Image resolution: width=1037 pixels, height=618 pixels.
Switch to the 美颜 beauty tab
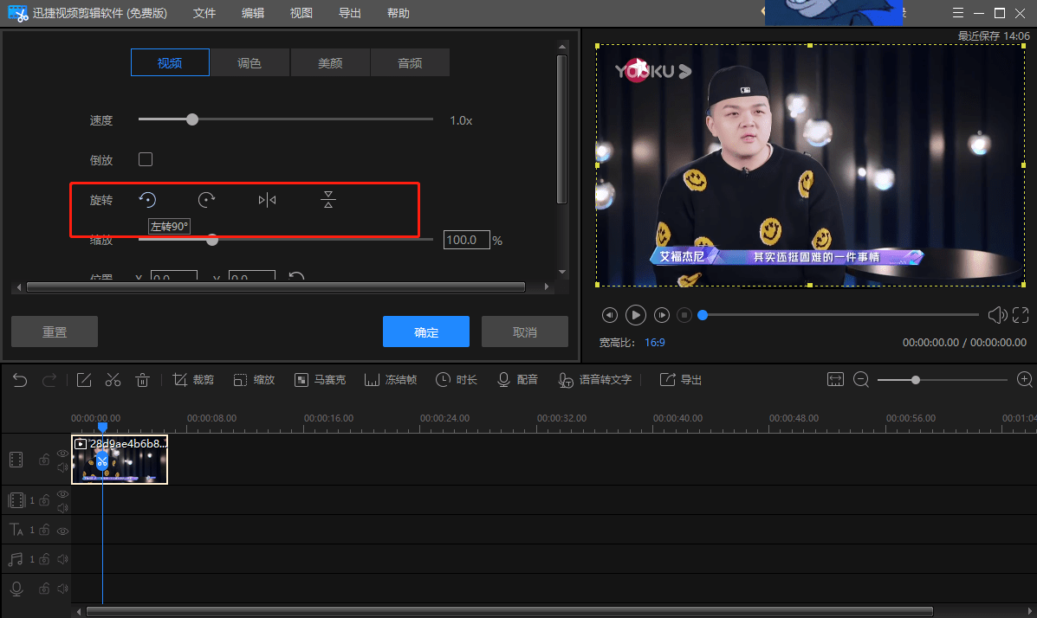point(330,63)
